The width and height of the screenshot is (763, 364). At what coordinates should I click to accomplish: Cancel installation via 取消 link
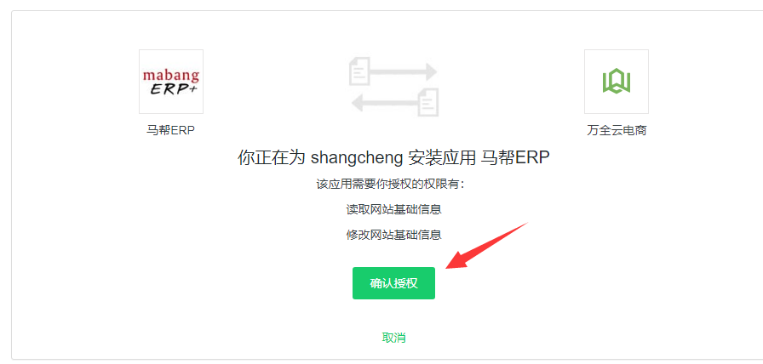(x=393, y=338)
